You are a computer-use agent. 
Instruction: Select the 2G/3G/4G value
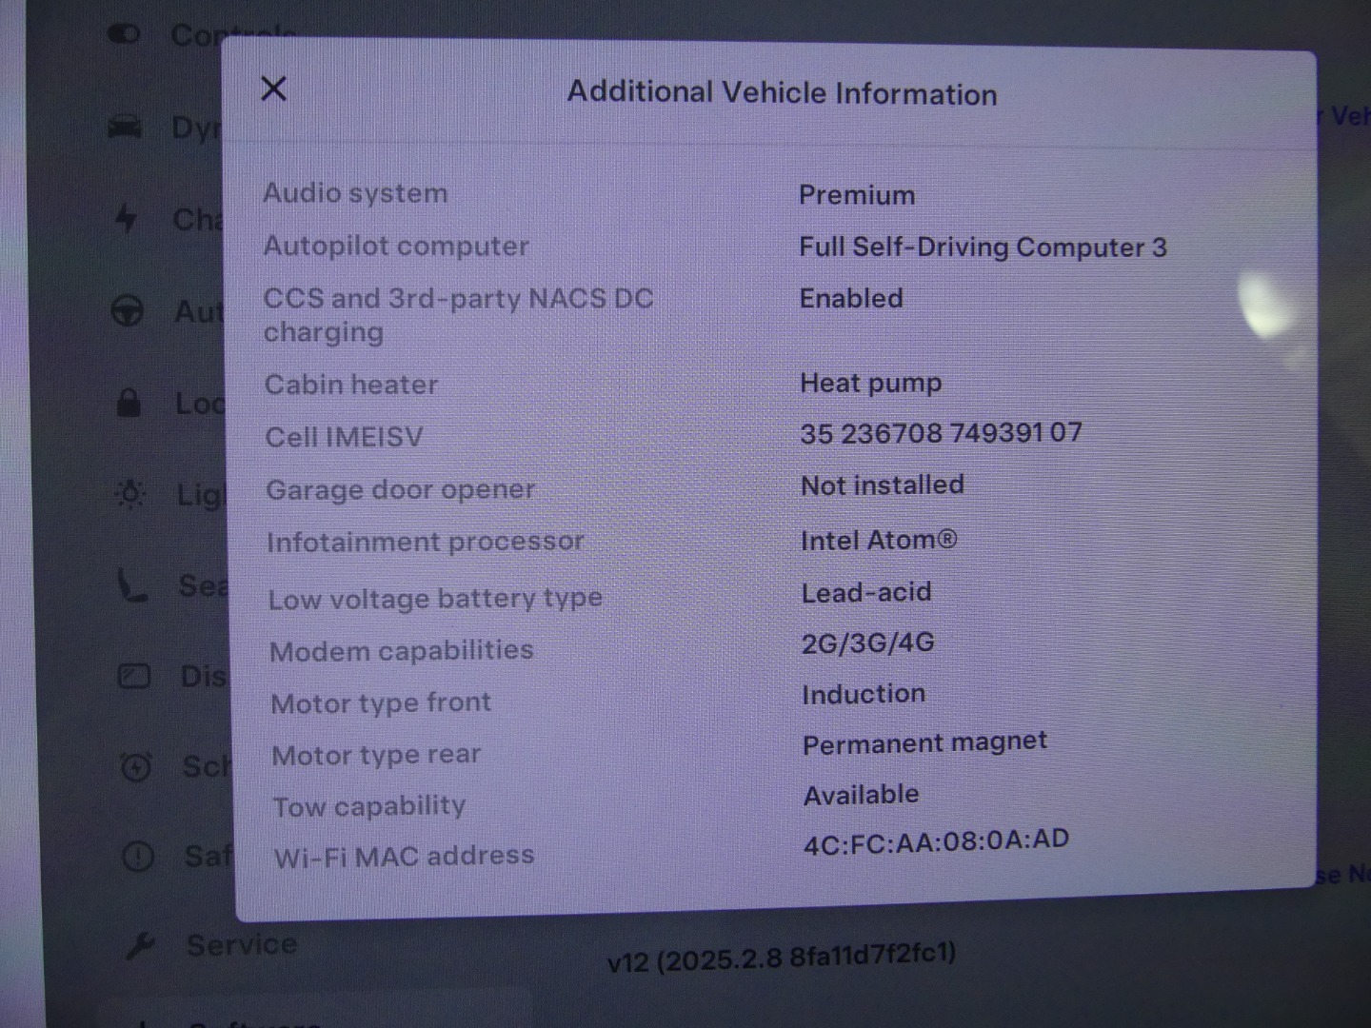pyautogui.click(x=867, y=643)
